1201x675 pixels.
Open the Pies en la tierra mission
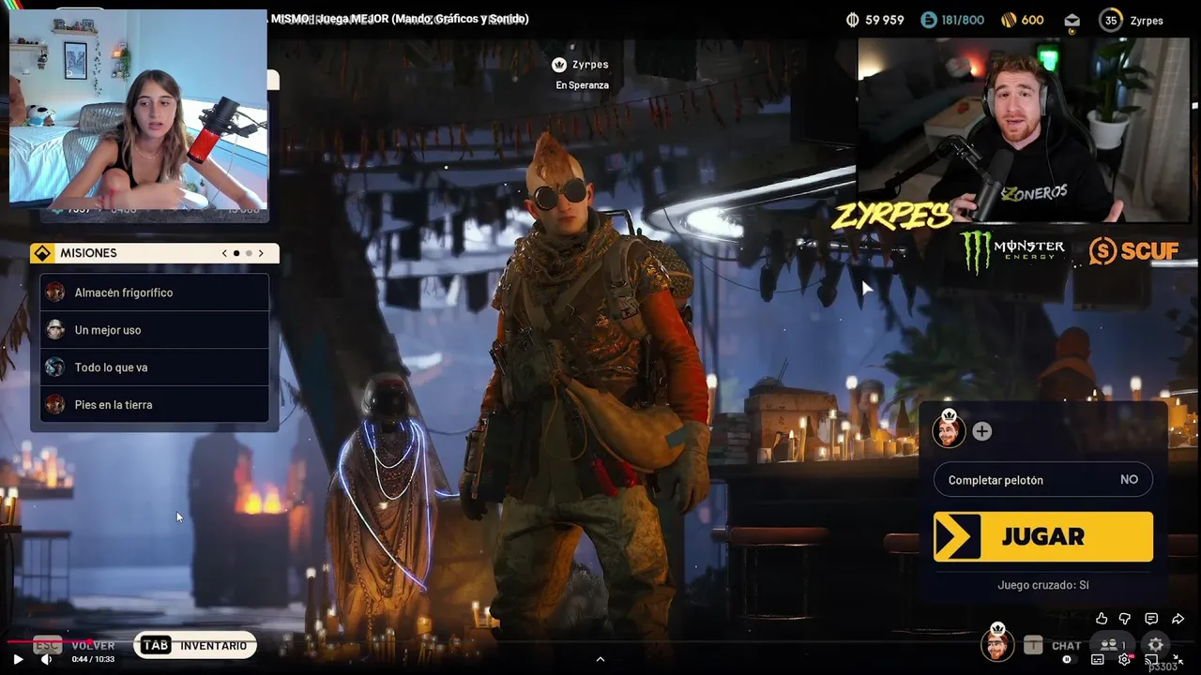[155, 405]
